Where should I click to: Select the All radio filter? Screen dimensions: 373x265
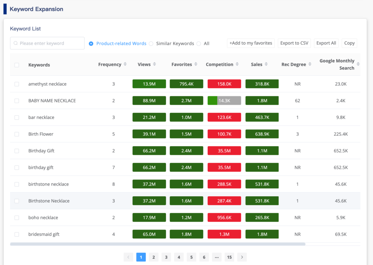coord(199,44)
